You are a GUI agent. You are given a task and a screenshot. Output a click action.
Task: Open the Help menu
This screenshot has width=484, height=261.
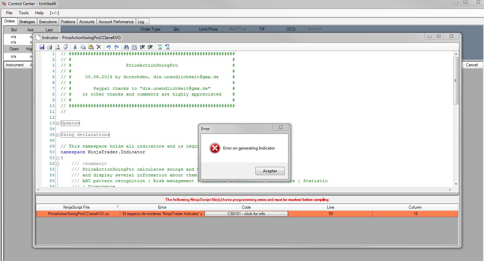click(40, 13)
